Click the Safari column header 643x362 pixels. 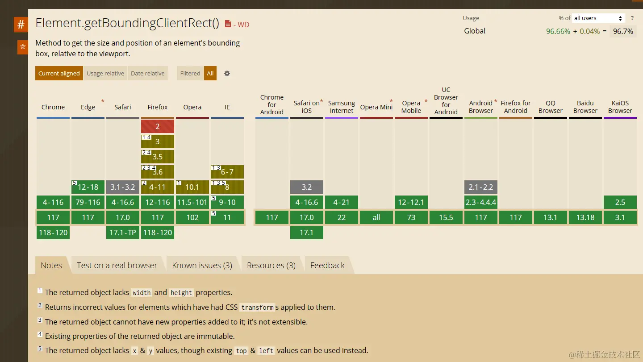[x=123, y=107]
